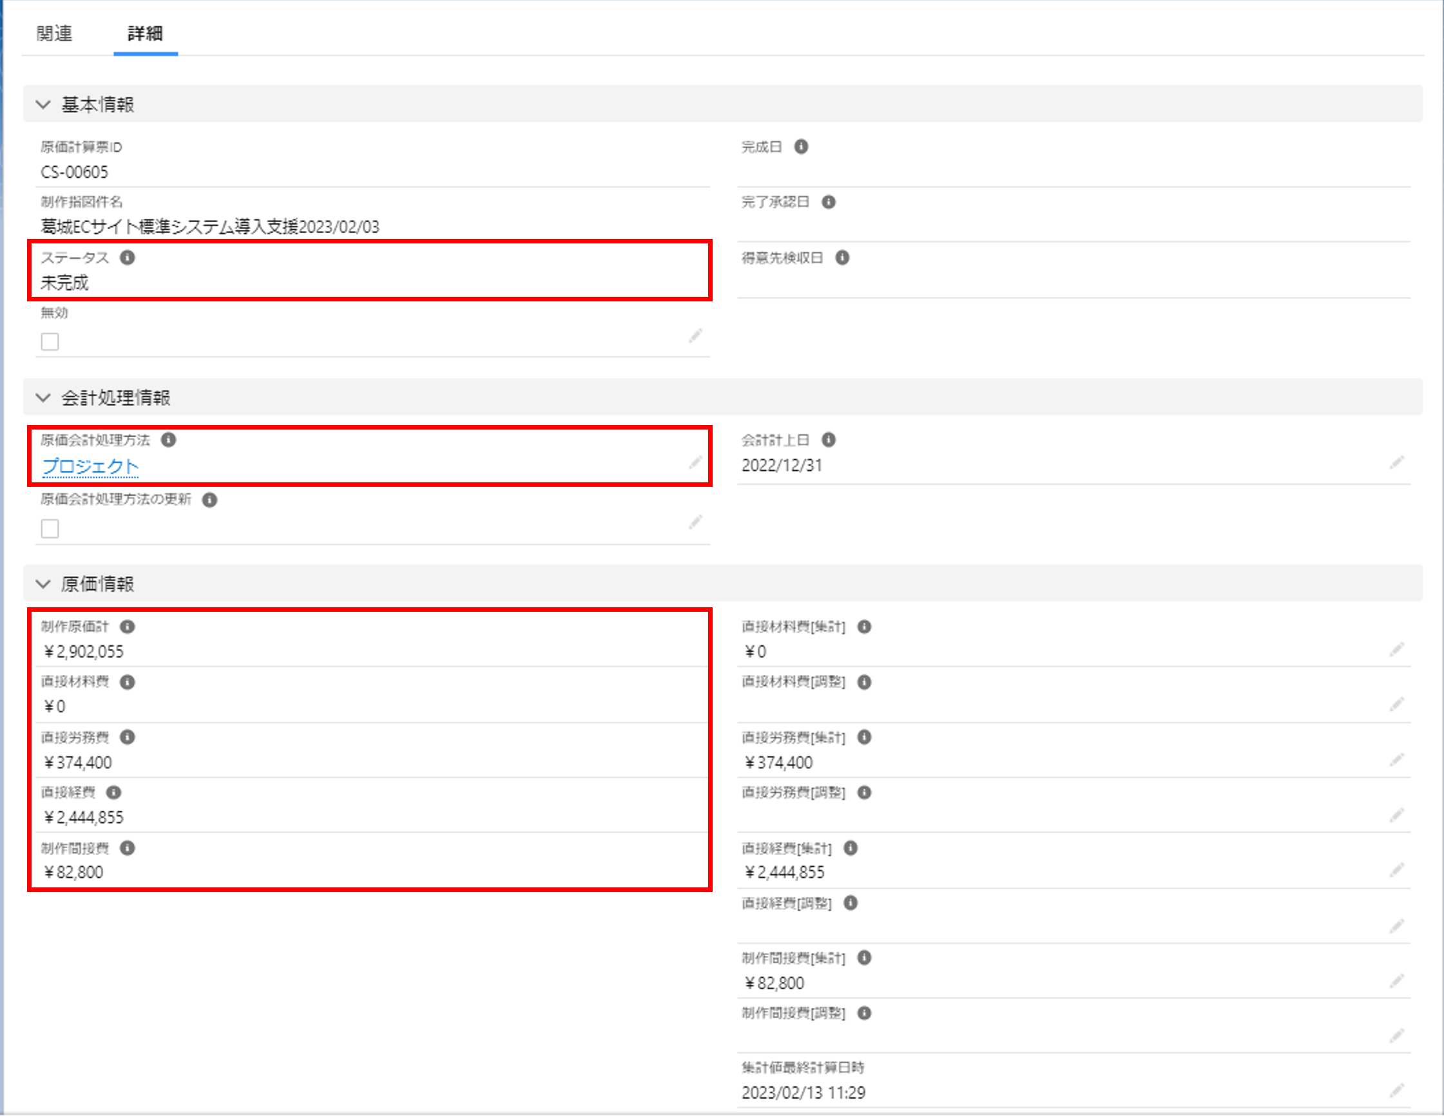Click edit pencil for 原価会計処理方法 field

point(695,462)
